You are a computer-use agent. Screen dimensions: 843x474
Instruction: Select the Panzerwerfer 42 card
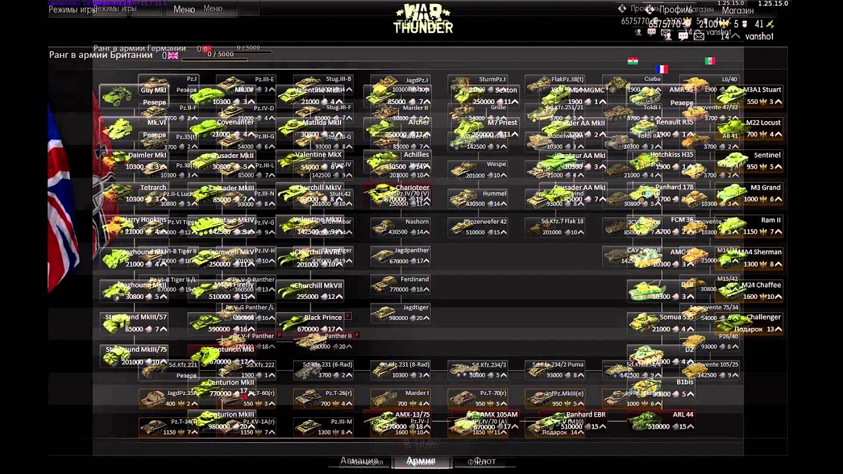click(x=477, y=227)
